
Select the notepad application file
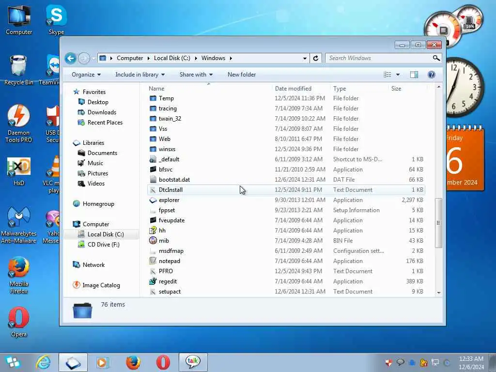click(169, 261)
